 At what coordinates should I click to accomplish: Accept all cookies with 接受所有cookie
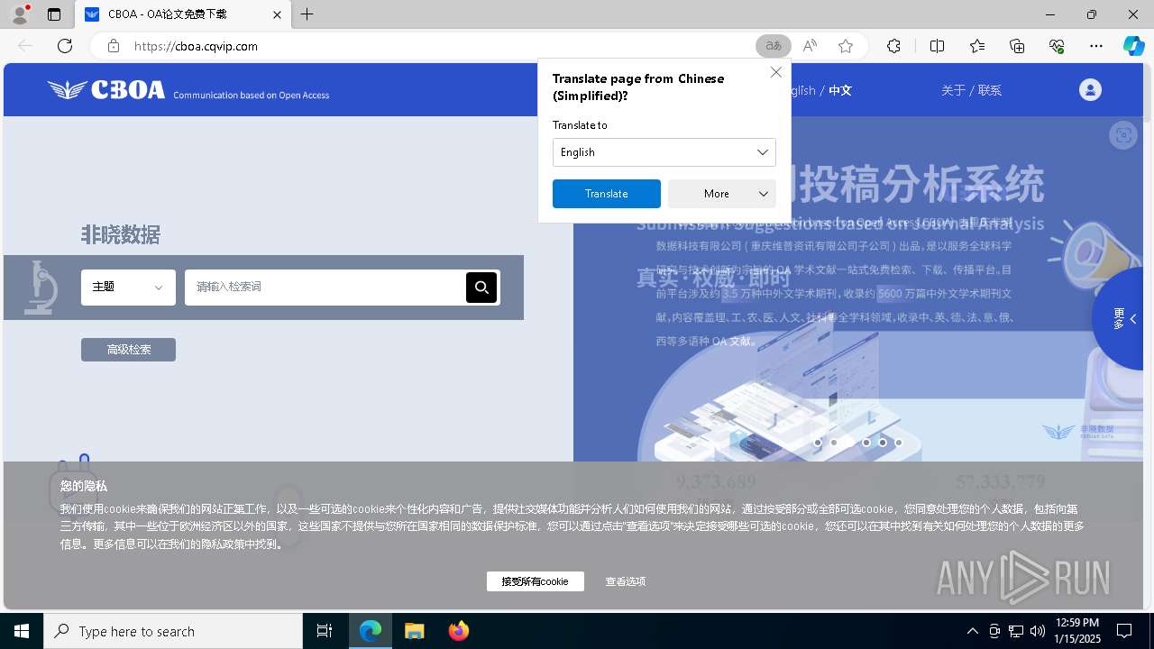pos(536,581)
